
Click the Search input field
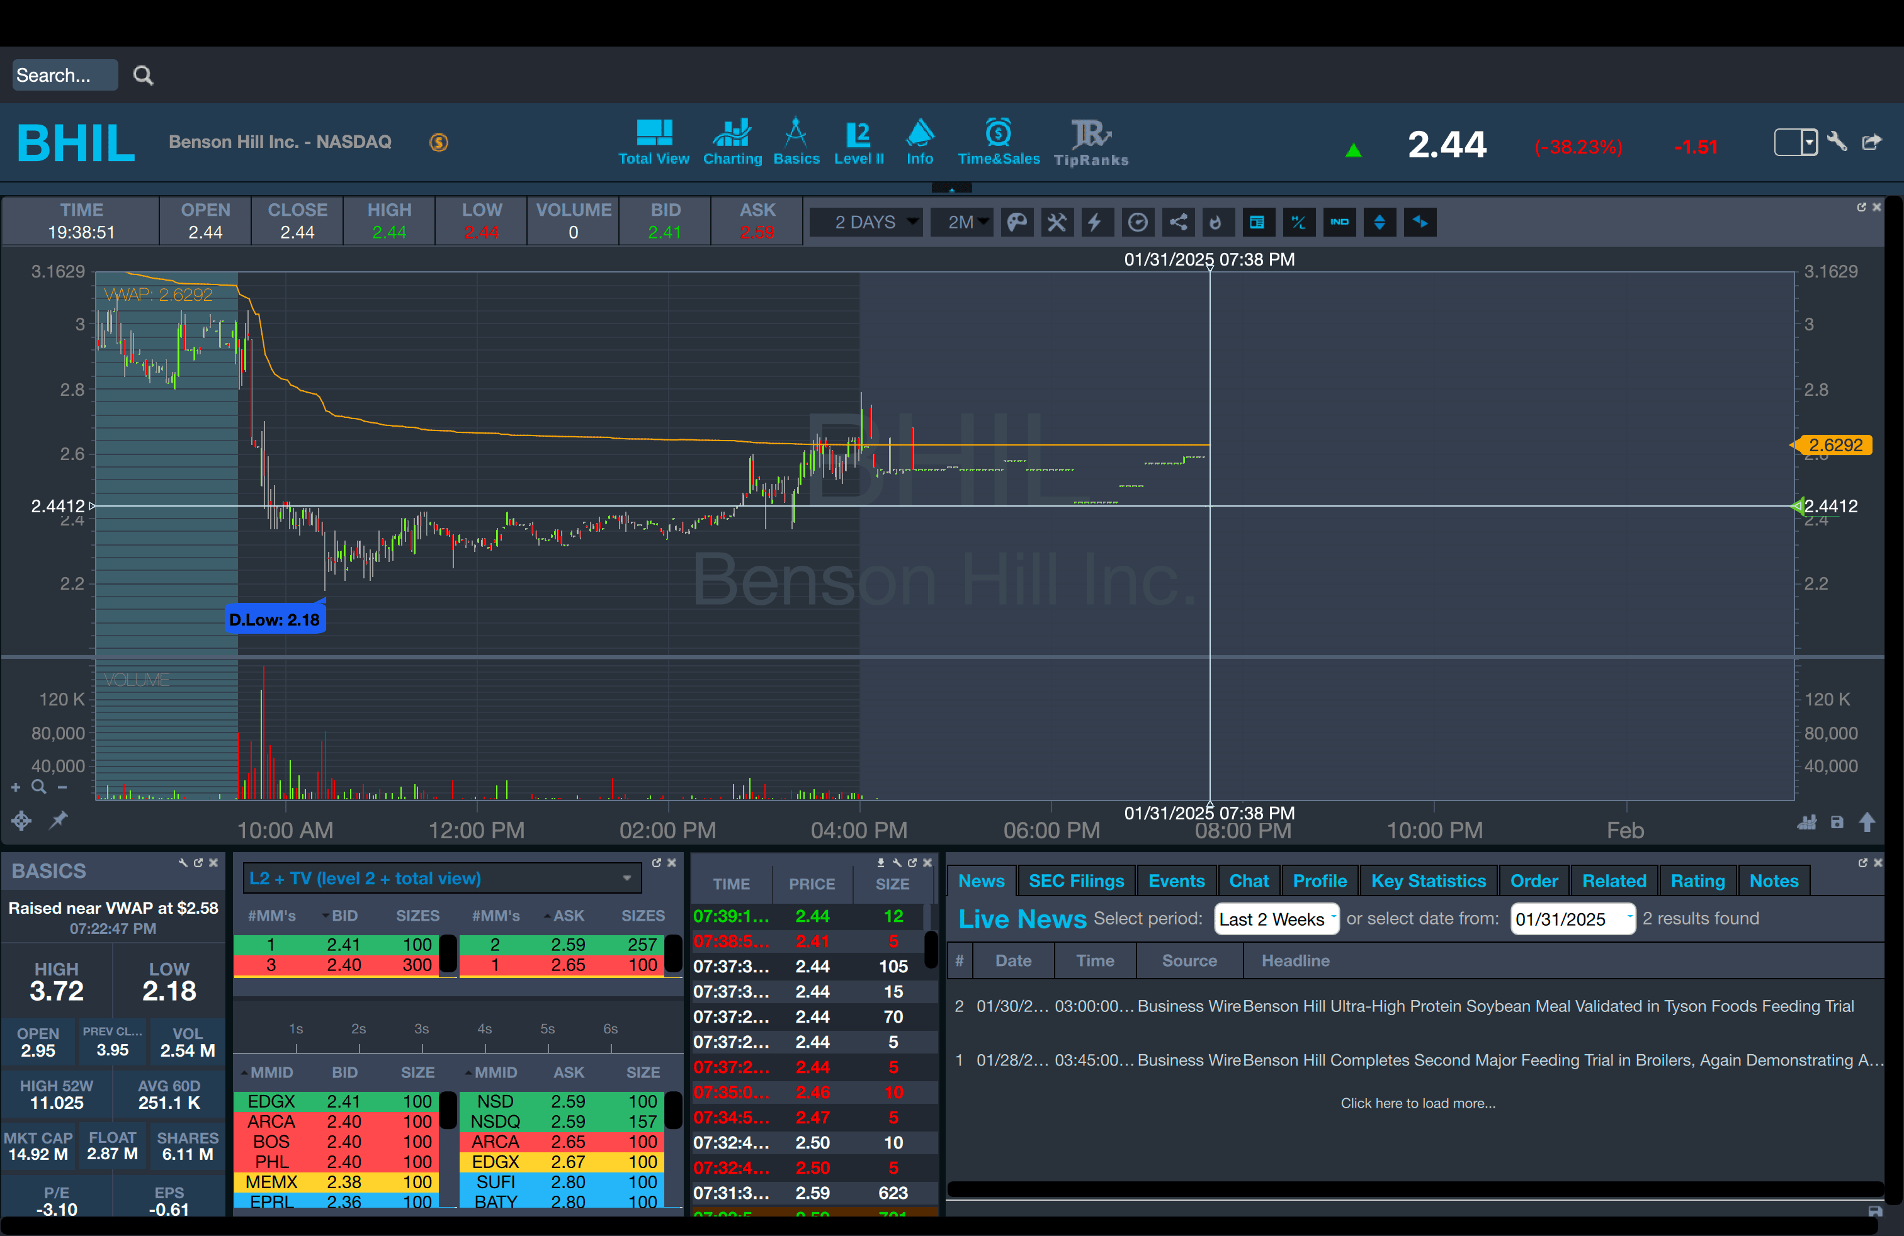click(x=64, y=75)
